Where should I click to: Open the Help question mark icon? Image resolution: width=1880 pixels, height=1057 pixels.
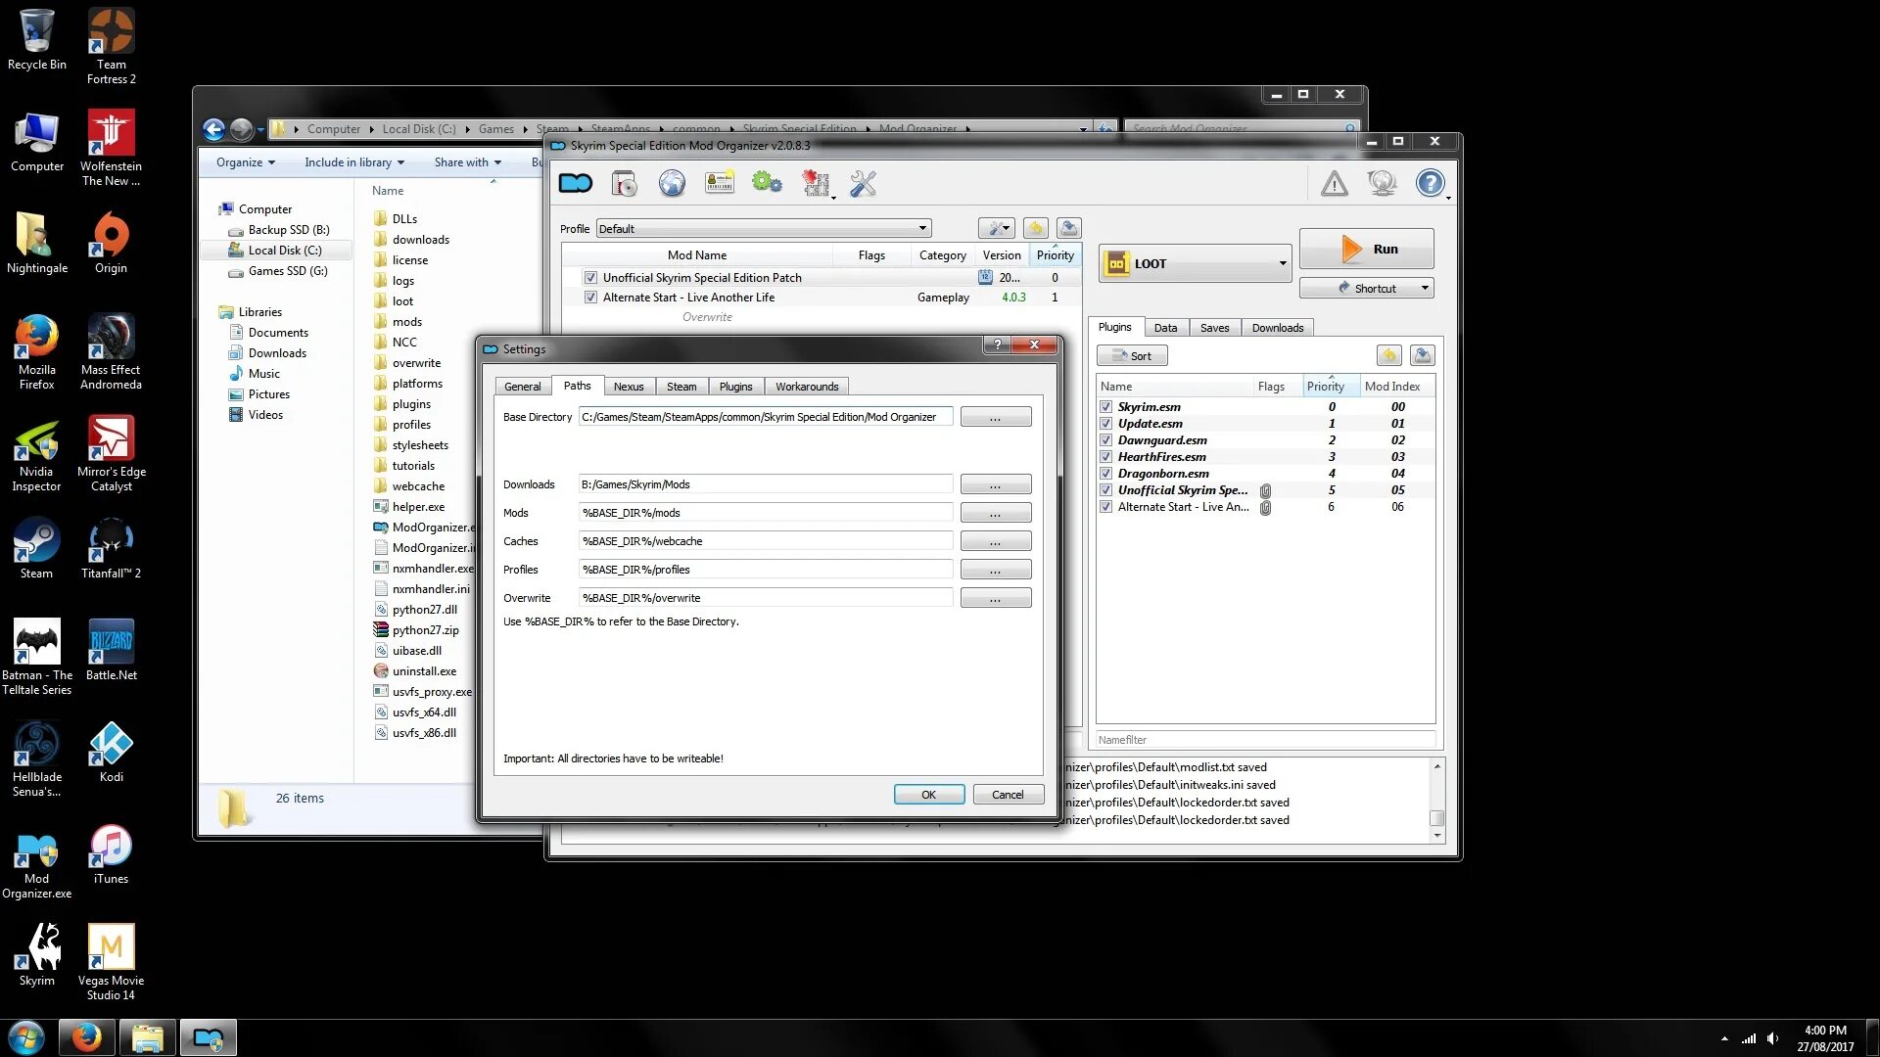(x=1431, y=183)
